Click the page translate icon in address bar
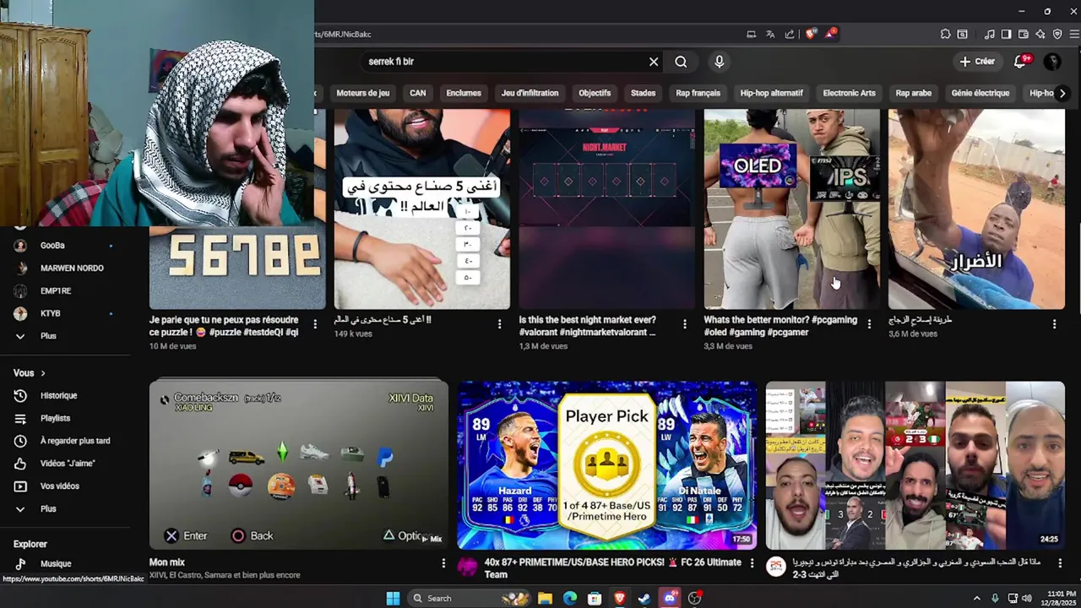Image resolution: width=1081 pixels, height=608 pixels. (x=770, y=35)
